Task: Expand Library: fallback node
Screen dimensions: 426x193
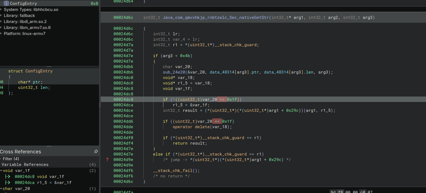Action: [x=1, y=16]
